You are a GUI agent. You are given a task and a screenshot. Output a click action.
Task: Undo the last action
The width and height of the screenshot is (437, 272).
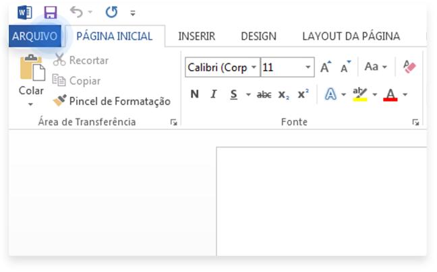coord(76,12)
